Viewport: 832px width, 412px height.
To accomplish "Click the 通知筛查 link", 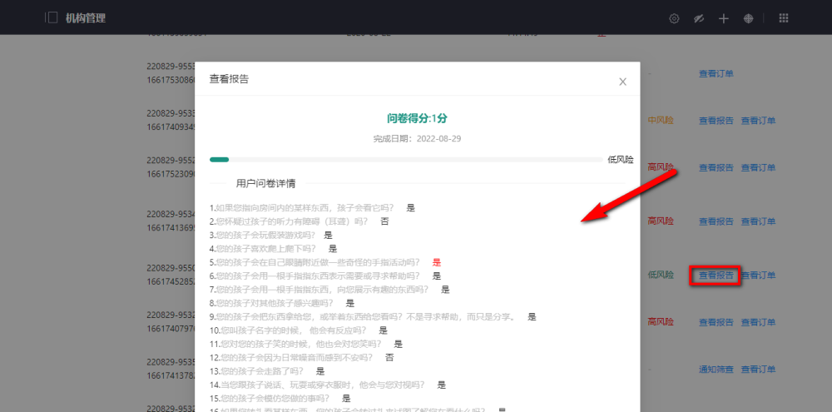I will [716, 369].
